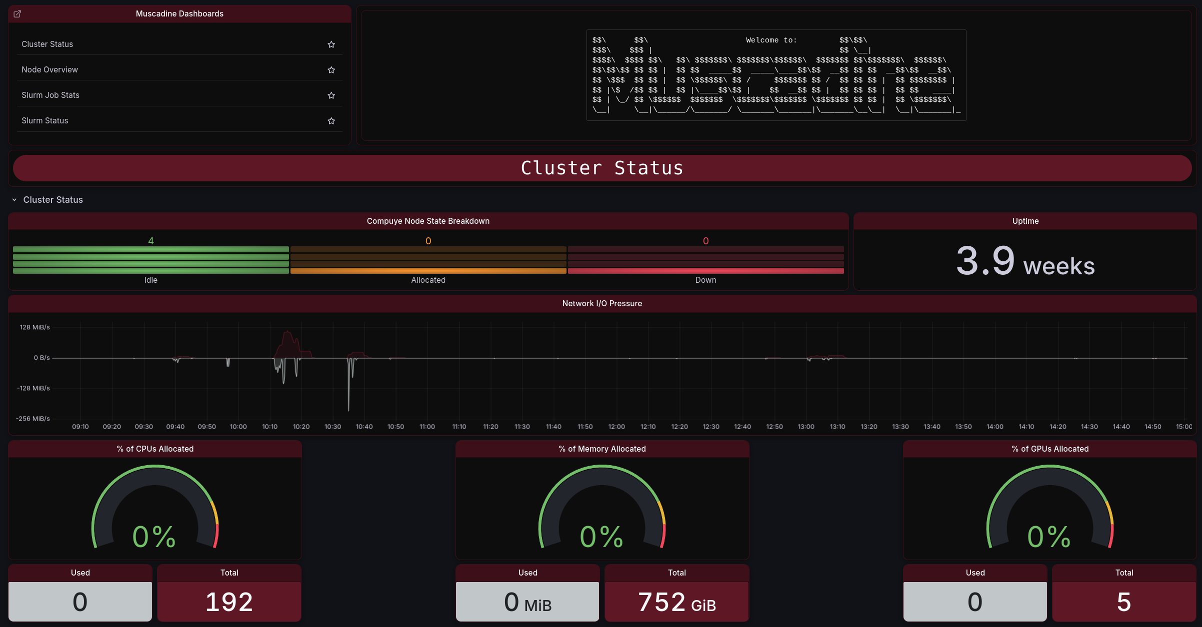Click the Network I/O Pressure panel title

(602, 304)
